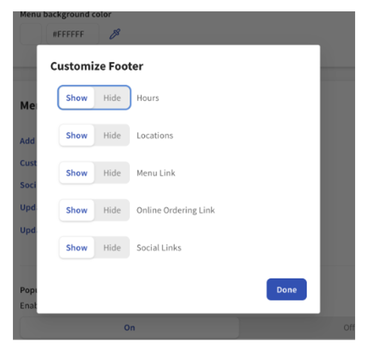Click the partially hidden "Add" link

[x=27, y=141]
